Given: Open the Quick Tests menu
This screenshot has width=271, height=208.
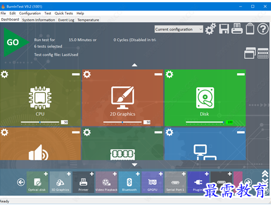Looking at the screenshot, I should (64, 13).
